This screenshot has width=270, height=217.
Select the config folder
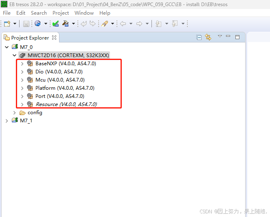pyautogui.click(x=35, y=113)
